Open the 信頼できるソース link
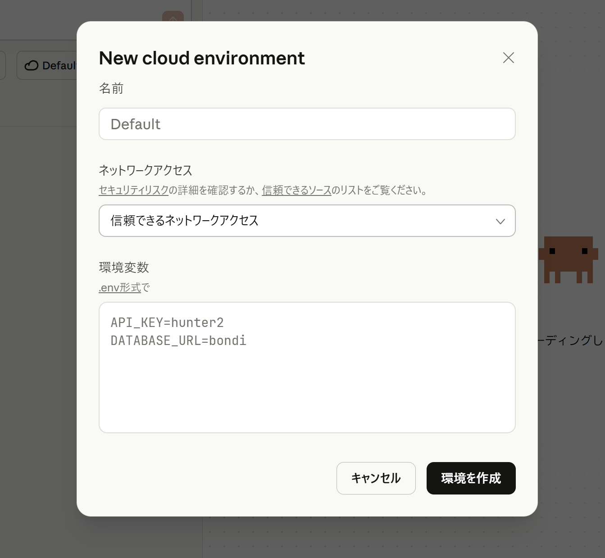This screenshot has height=558, width=605. coord(296,191)
